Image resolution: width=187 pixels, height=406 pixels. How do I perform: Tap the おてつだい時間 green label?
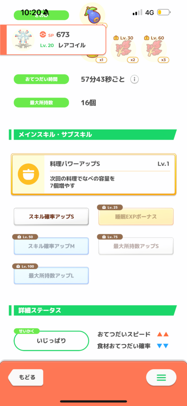click(x=42, y=79)
